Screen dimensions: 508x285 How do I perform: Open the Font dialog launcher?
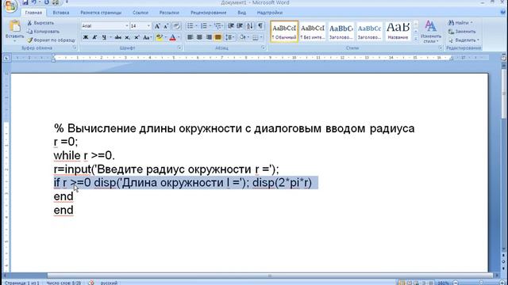click(180, 47)
